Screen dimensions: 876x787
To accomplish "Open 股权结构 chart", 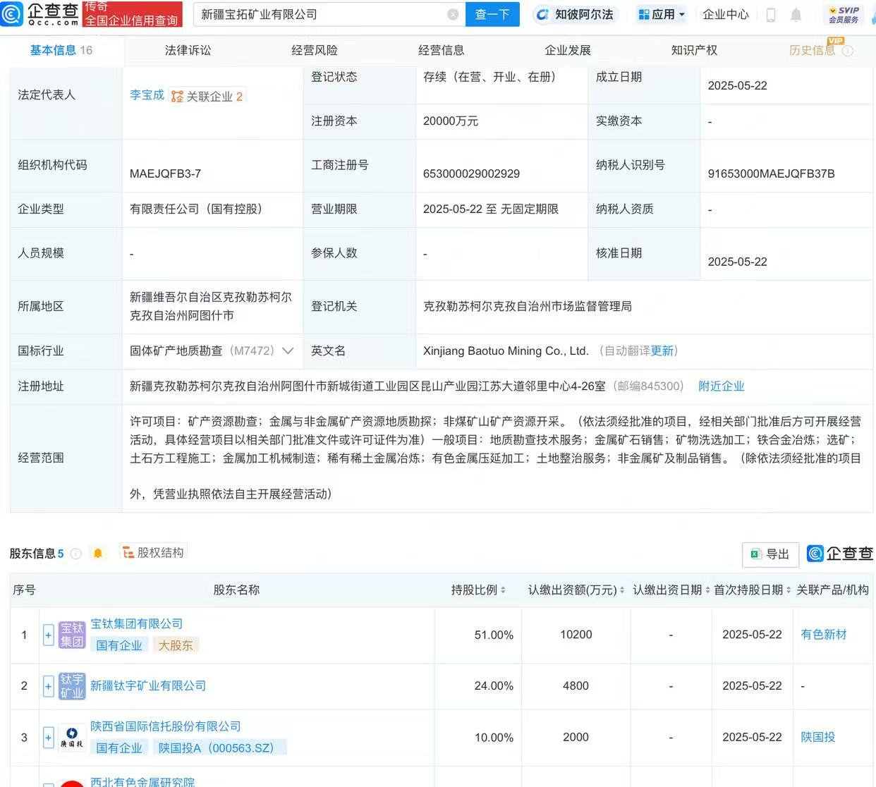I will (153, 553).
